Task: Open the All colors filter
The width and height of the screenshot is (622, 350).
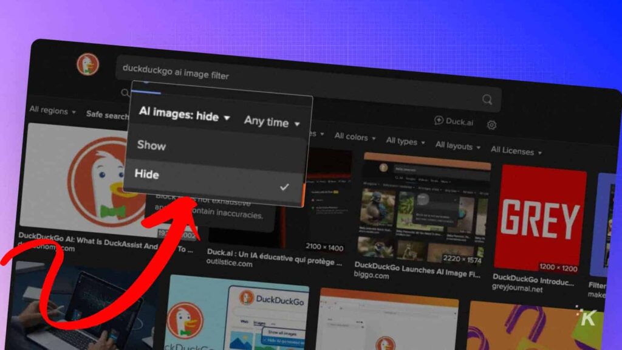Action: point(355,137)
